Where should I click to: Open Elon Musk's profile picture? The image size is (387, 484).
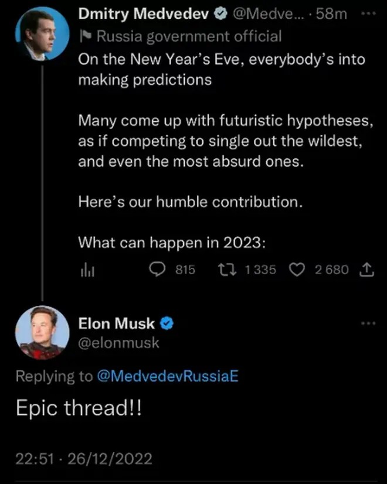pyautogui.click(x=42, y=333)
